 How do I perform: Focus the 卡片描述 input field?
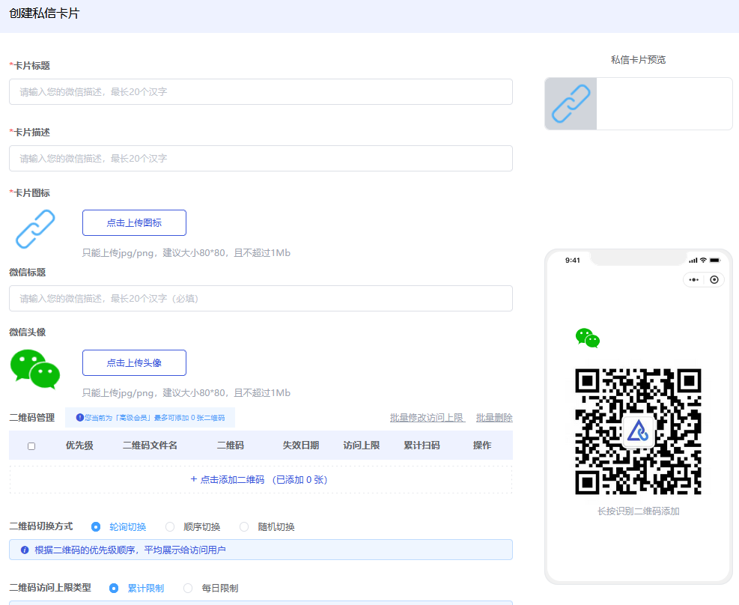pos(261,158)
